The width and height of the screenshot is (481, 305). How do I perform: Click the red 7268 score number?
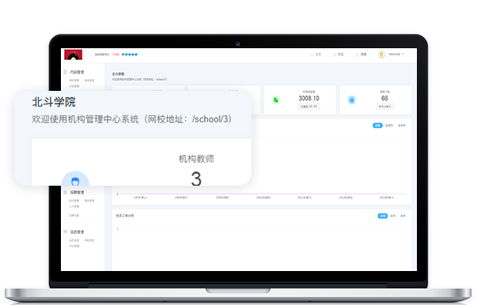click(116, 55)
